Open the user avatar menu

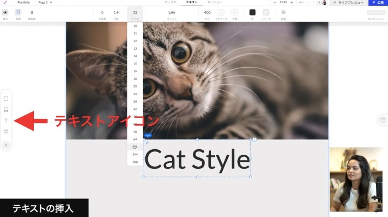pos(324,3)
